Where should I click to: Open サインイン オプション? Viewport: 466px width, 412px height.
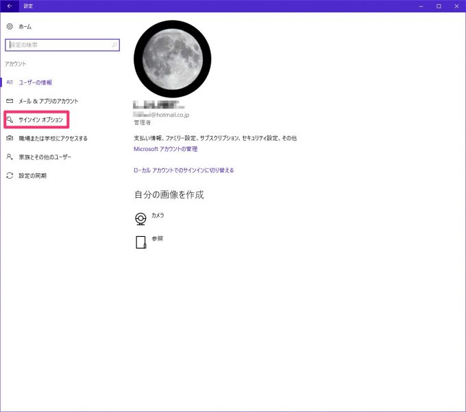coord(40,119)
